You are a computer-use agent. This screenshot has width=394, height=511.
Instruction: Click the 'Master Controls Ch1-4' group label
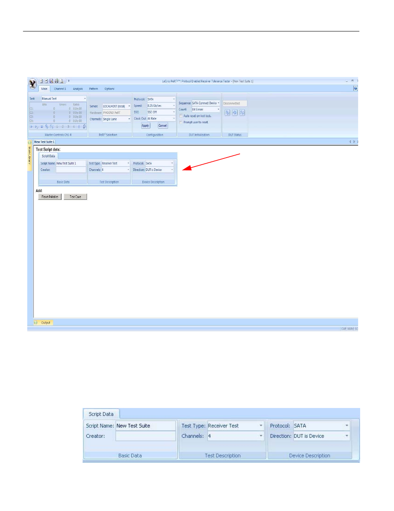58,135
